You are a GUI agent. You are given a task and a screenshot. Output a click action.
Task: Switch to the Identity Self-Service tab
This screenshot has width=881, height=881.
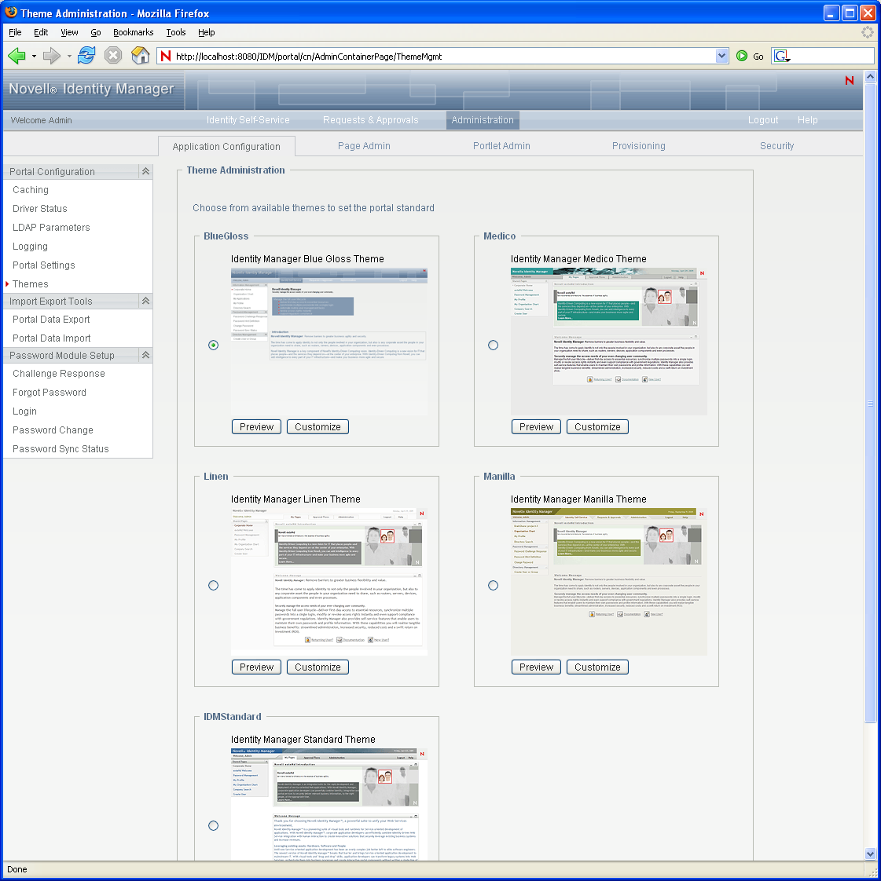[248, 119]
